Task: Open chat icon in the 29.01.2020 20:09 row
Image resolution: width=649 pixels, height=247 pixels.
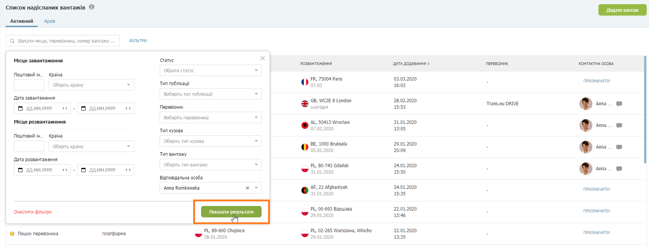Action: (619, 147)
